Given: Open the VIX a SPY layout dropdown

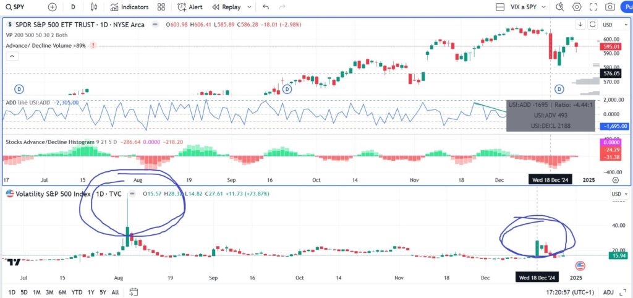Looking at the screenshot, I should (x=528, y=7).
